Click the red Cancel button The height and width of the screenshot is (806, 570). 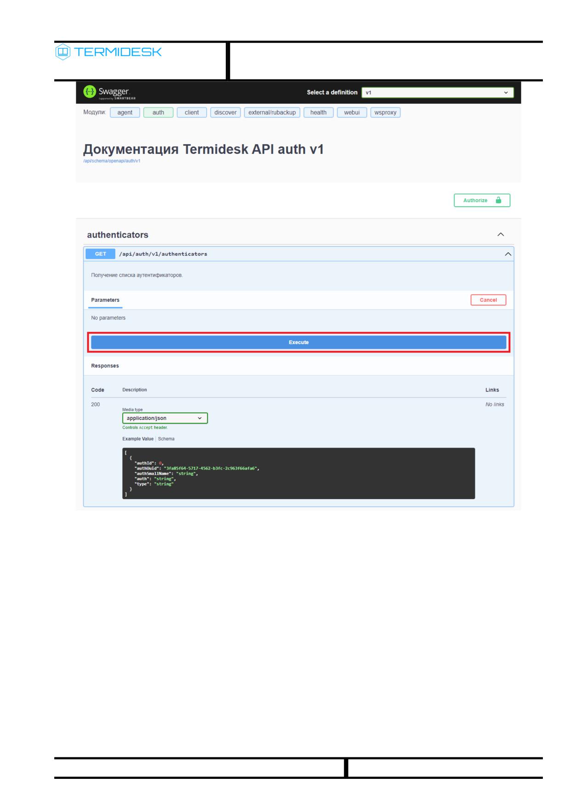click(x=488, y=300)
